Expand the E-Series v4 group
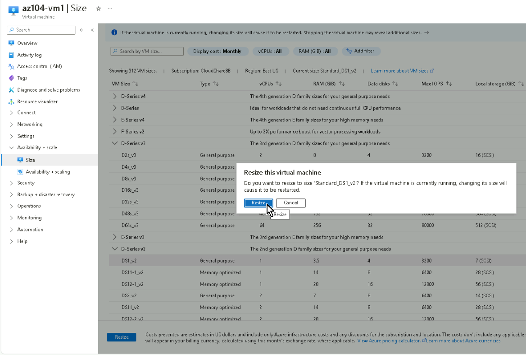Viewport: 526px width, 355px height. pyautogui.click(x=115, y=120)
